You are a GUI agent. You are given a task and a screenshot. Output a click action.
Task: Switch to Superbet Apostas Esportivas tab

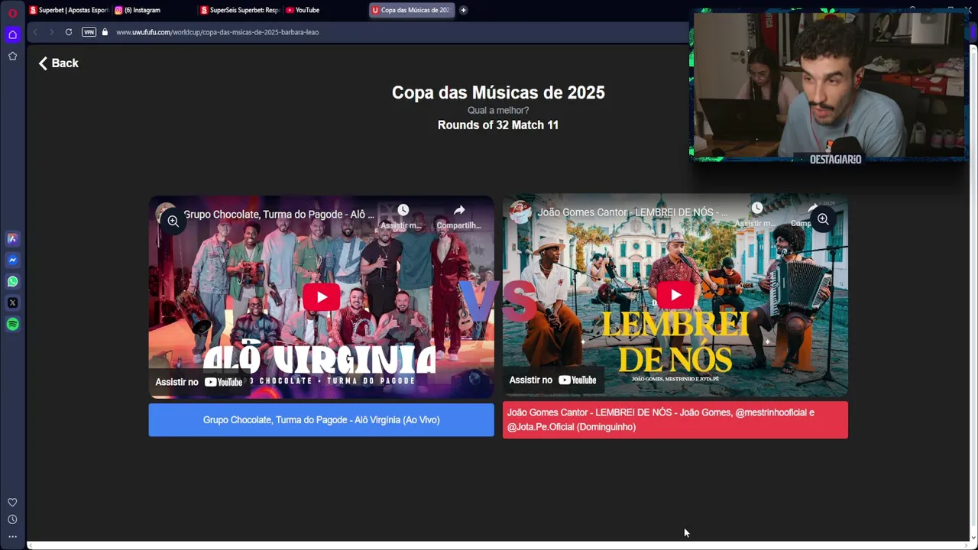click(69, 10)
